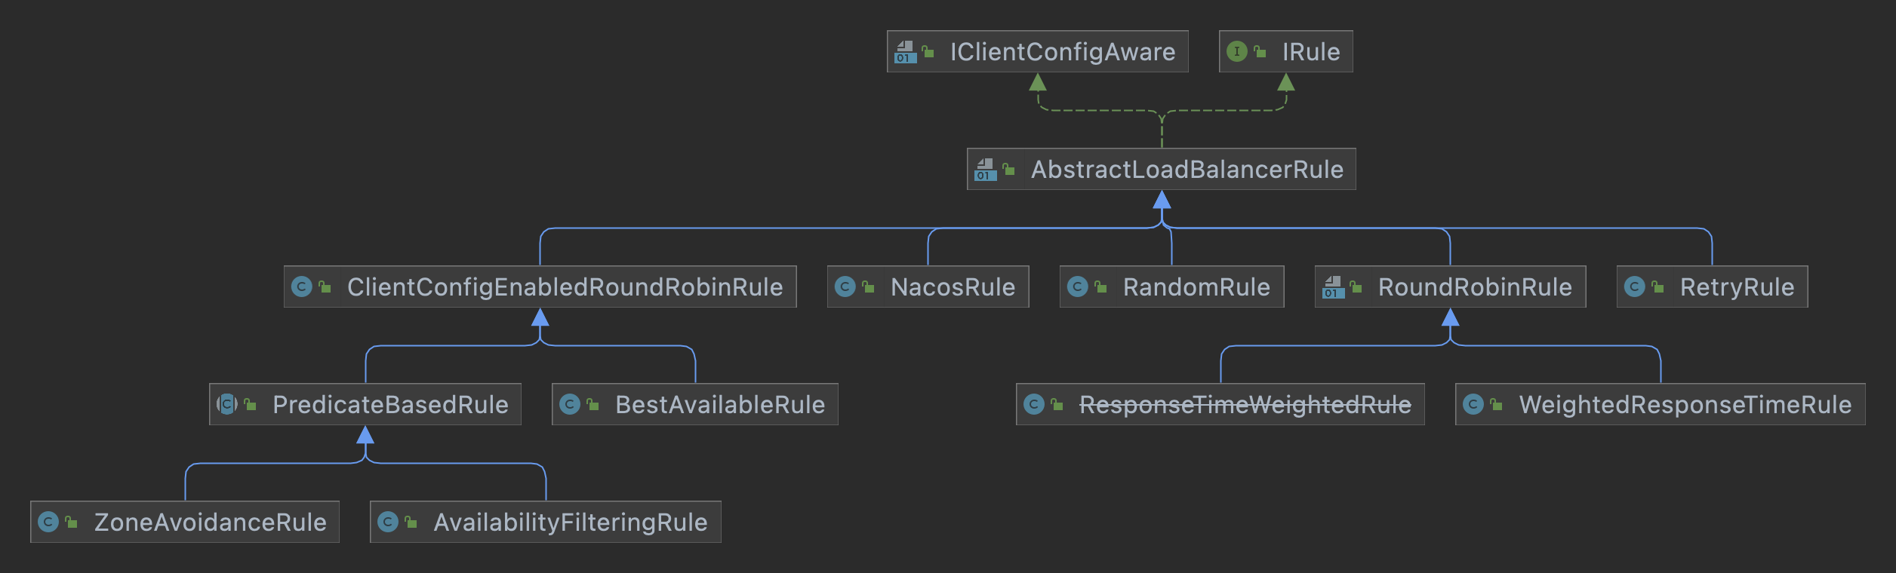Click the AbstractLoadBalancerRule node type icon

(986, 170)
